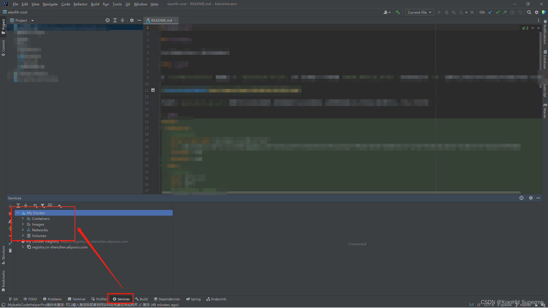548x308 pixels.
Task: Toggle the Commit tool window
Action: click(3, 47)
